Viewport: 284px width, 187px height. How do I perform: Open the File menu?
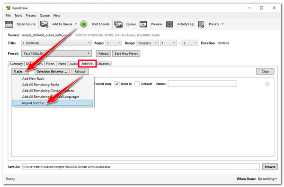(x=8, y=16)
